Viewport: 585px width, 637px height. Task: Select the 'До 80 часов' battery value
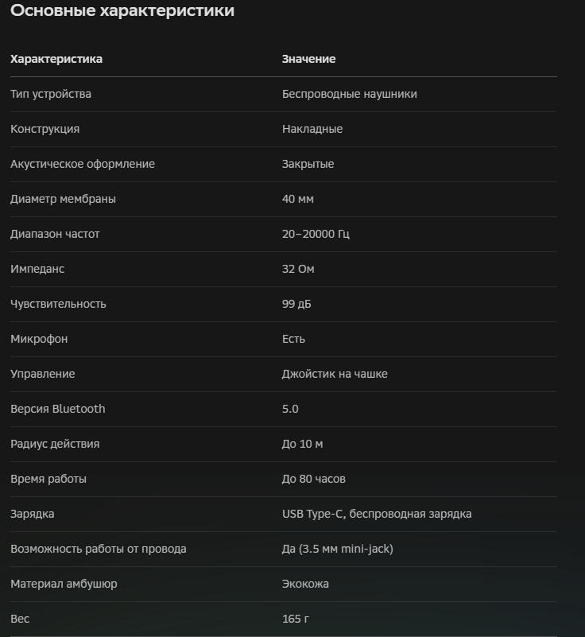tap(313, 479)
